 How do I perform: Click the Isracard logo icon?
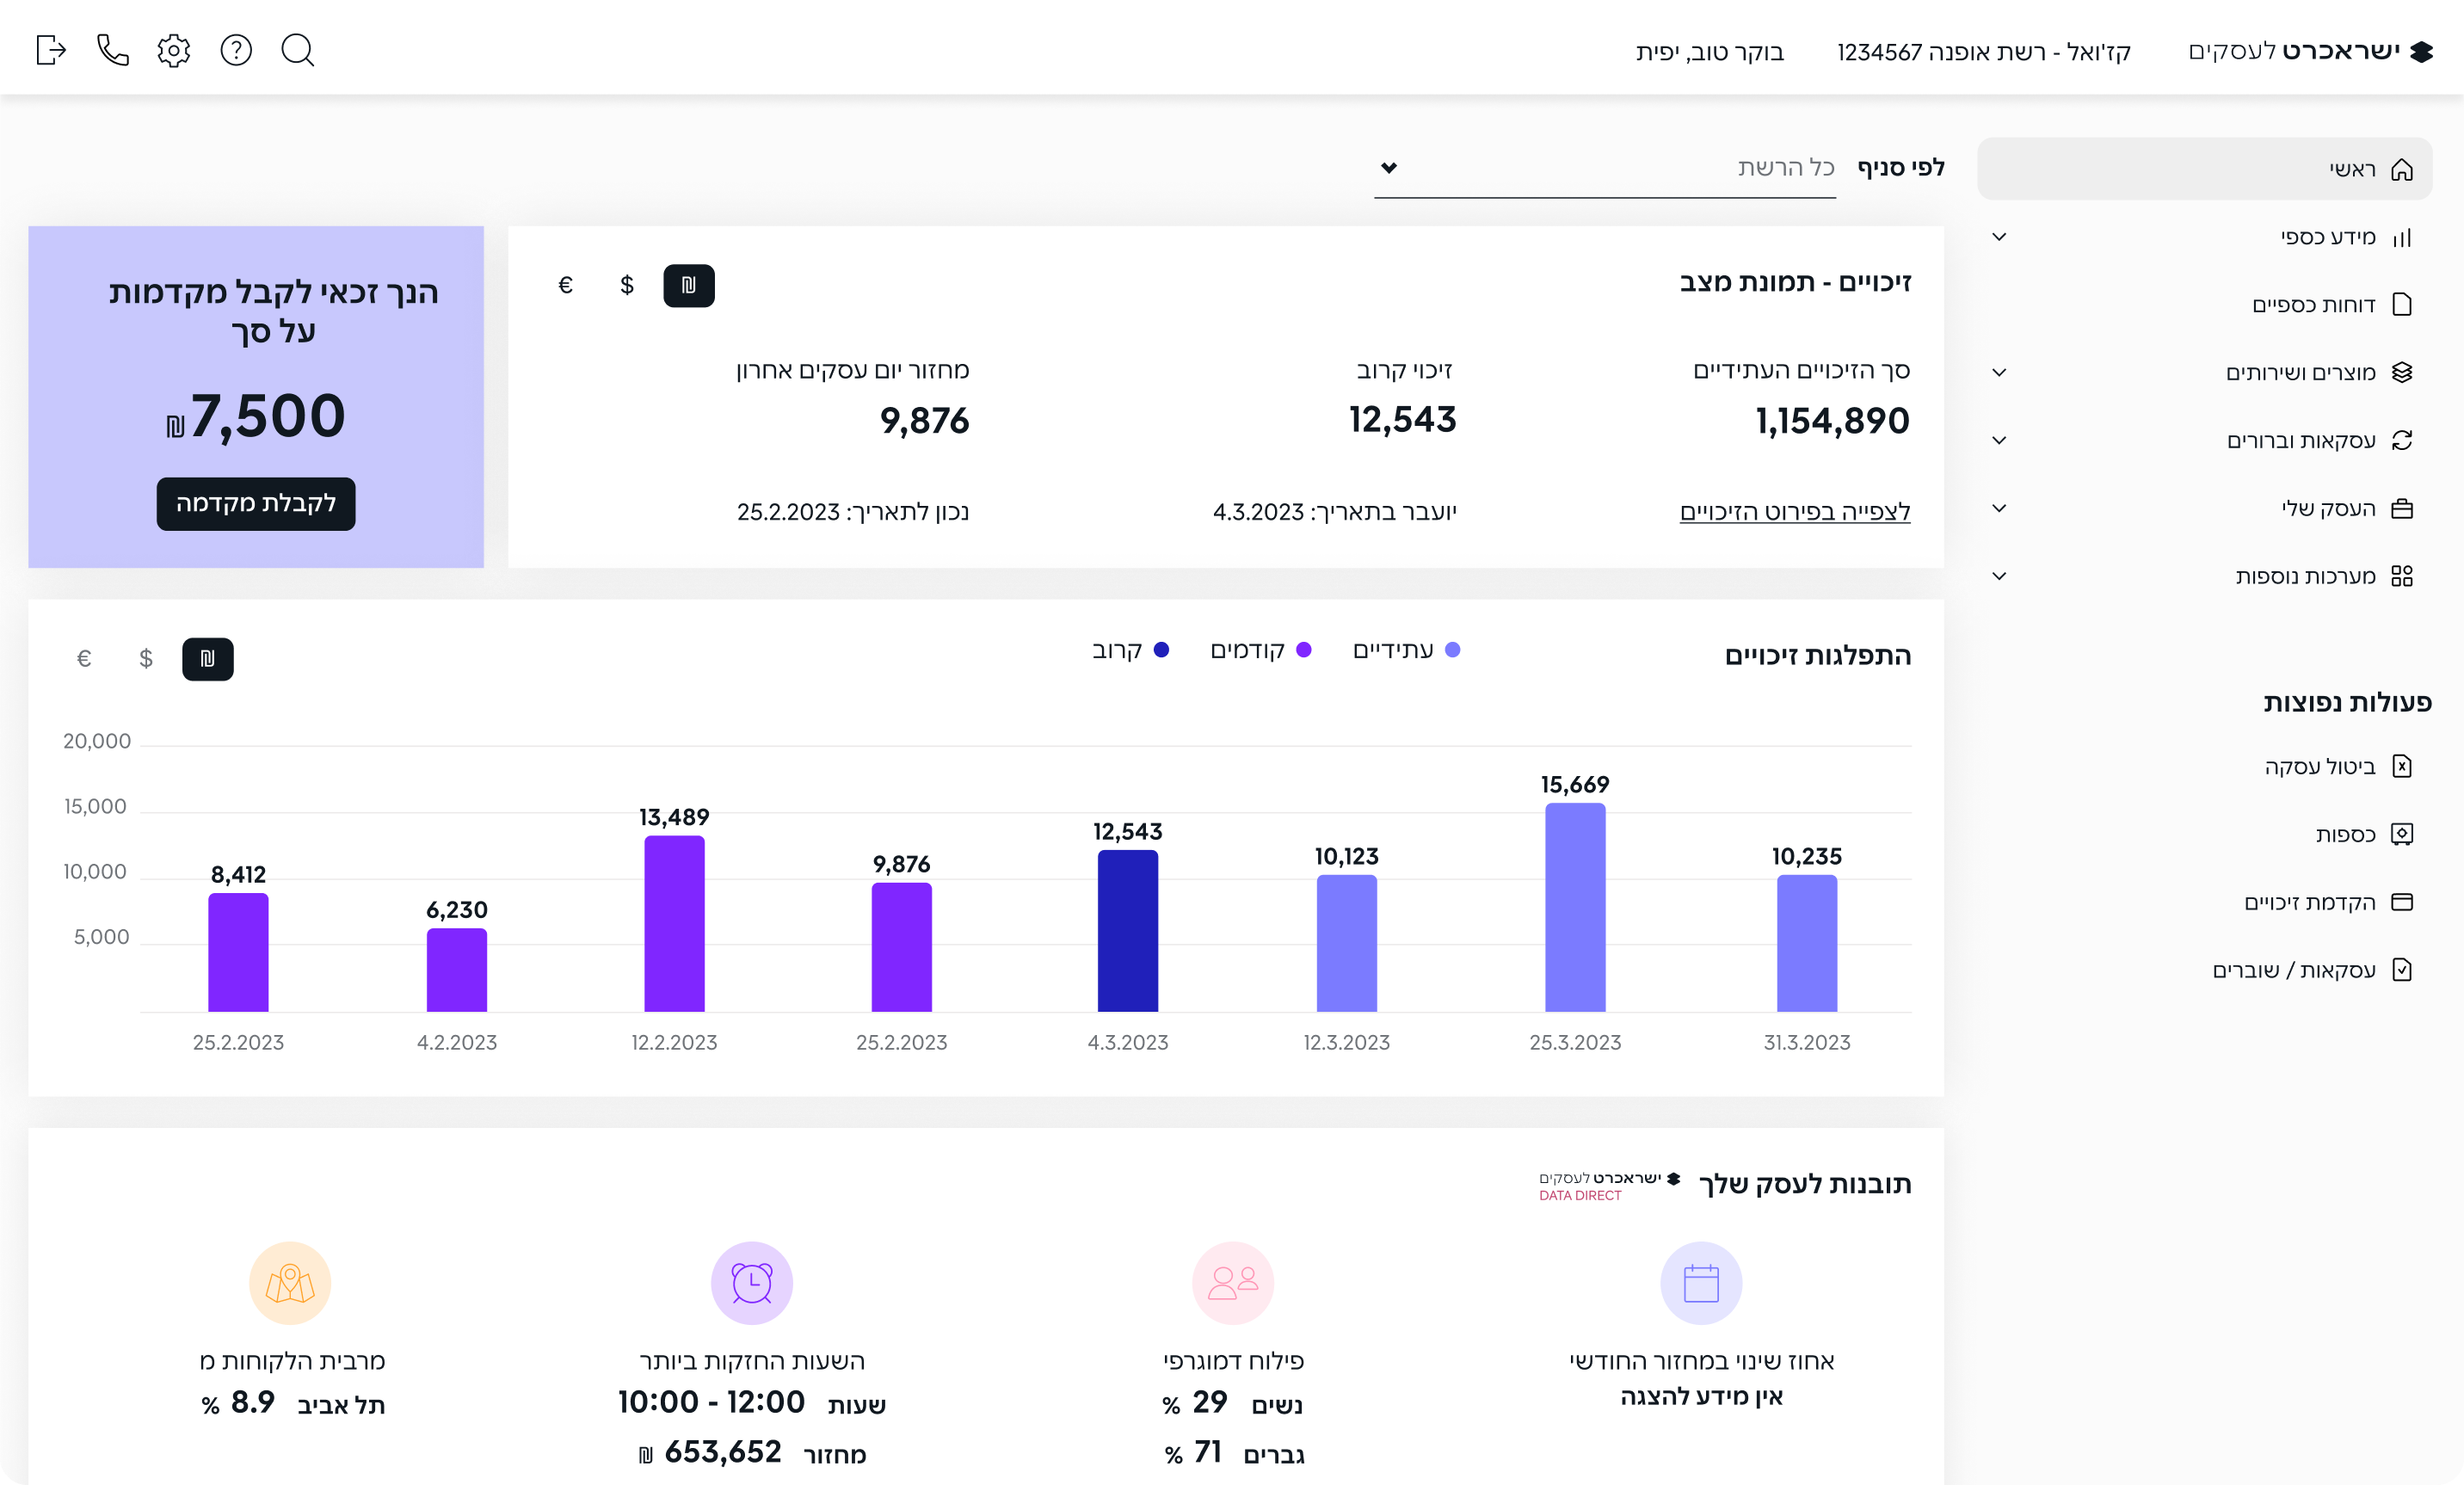2421,51
